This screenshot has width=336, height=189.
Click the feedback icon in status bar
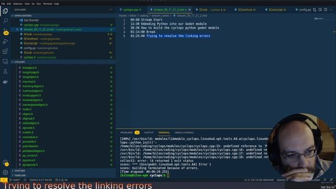(325, 180)
